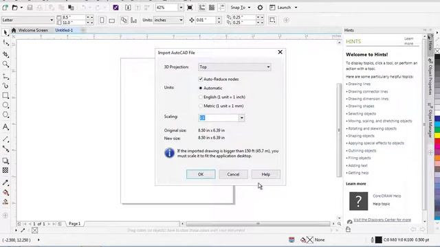Close the Import AutoCAD File dialog
Image resolution: width=440 pixels, height=247 pixels.
[x=280, y=52]
